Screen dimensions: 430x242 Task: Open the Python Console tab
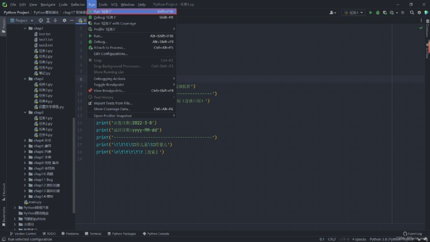pos(156,234)
